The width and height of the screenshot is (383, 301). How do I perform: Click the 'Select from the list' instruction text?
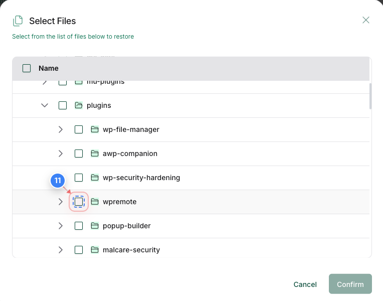click(73, 37)
